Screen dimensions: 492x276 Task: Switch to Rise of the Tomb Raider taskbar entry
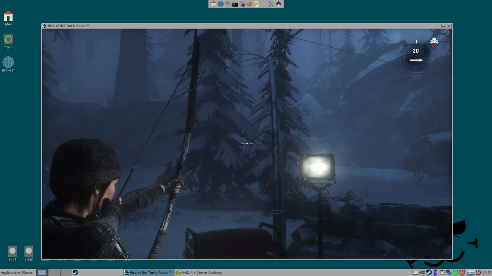point(148,273)
